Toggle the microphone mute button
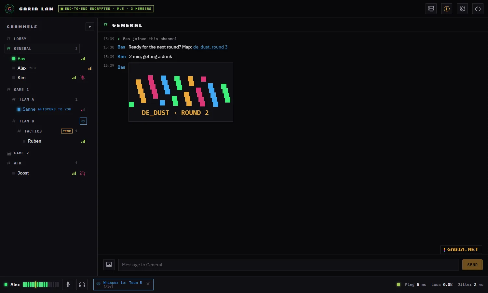 coord(68,285)
